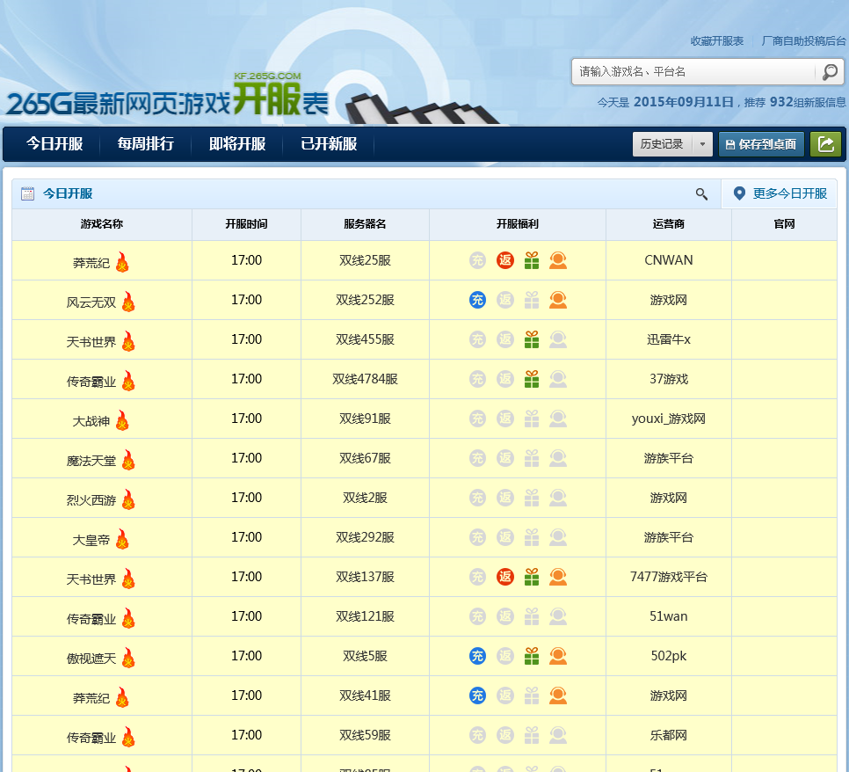The width and height of the screenshot is (849, 772).
Task: Click the calendar icon beside 今日开服 title
Action: 27,193
